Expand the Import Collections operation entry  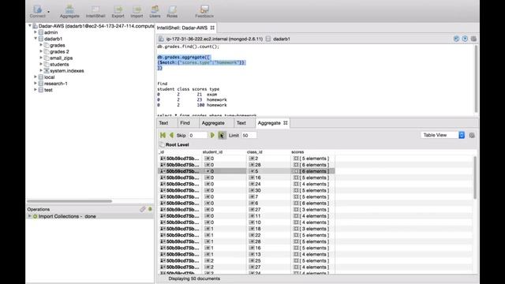pyautogui.click(x=30, y=216)
